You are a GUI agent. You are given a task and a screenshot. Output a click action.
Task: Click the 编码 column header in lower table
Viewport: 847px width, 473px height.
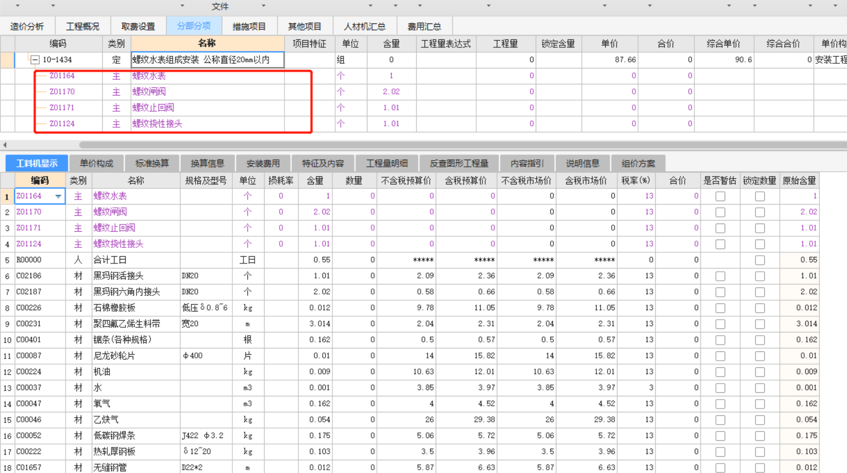click(x=39, y=181)
